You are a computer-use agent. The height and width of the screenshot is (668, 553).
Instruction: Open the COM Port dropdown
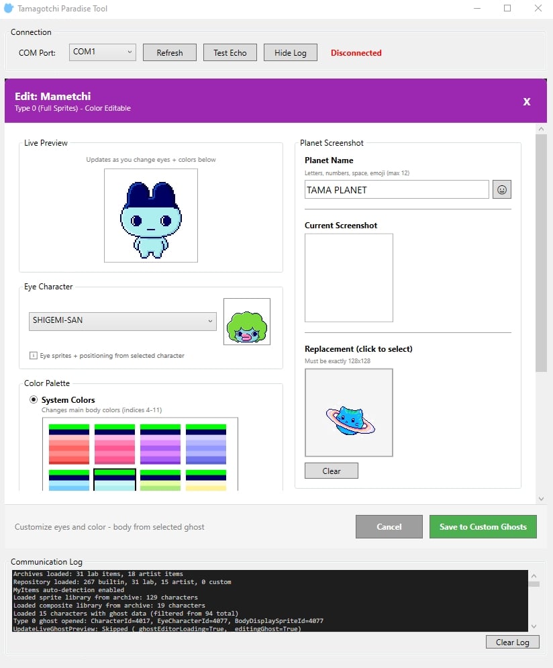pos(102,52)
